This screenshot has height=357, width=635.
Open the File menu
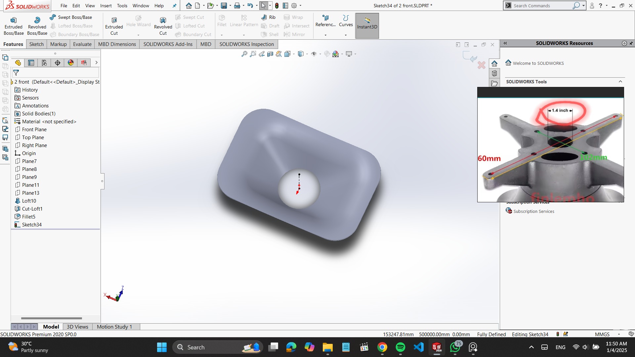coord(64,6)
